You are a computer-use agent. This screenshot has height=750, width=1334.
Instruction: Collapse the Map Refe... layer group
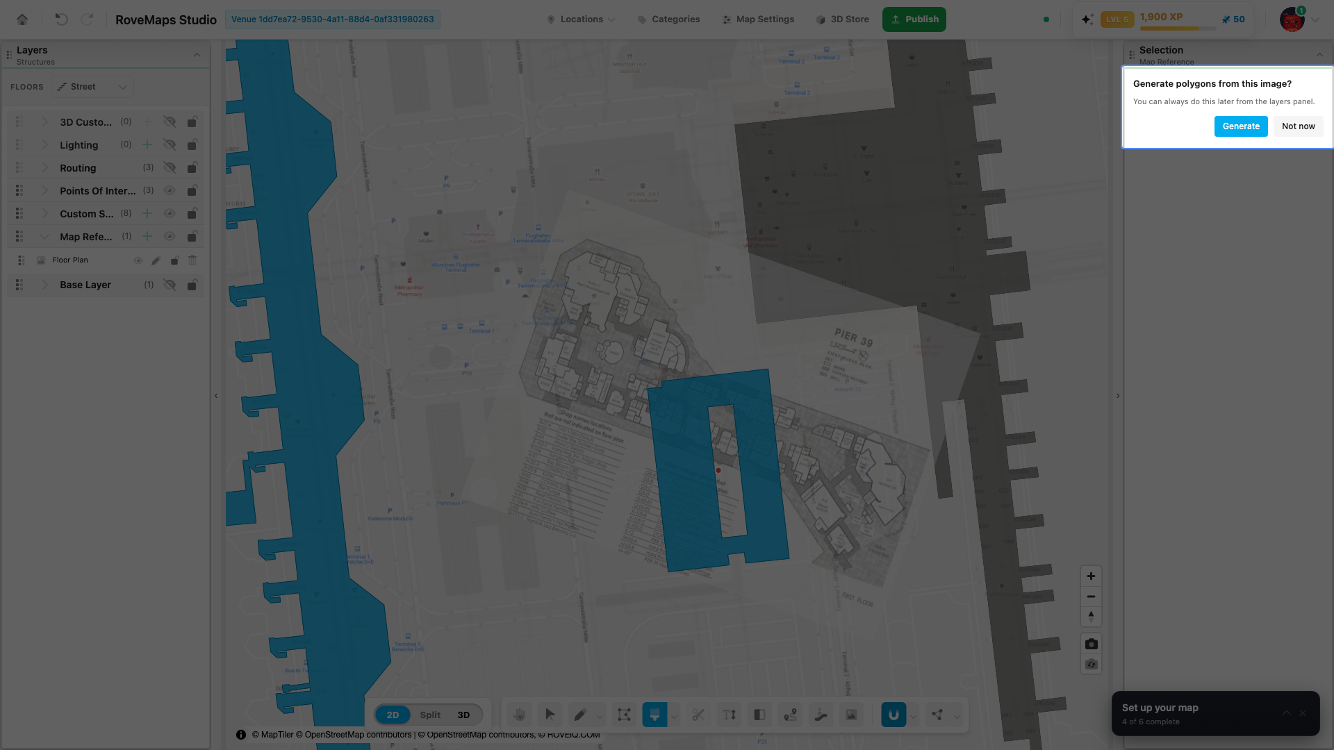[x=45, y=237]
